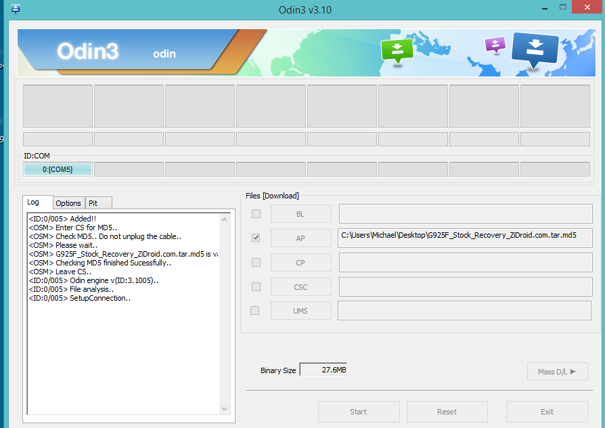Click the UMS file browse button
This screenshot has width=605, height=428.
click(300, 311)
